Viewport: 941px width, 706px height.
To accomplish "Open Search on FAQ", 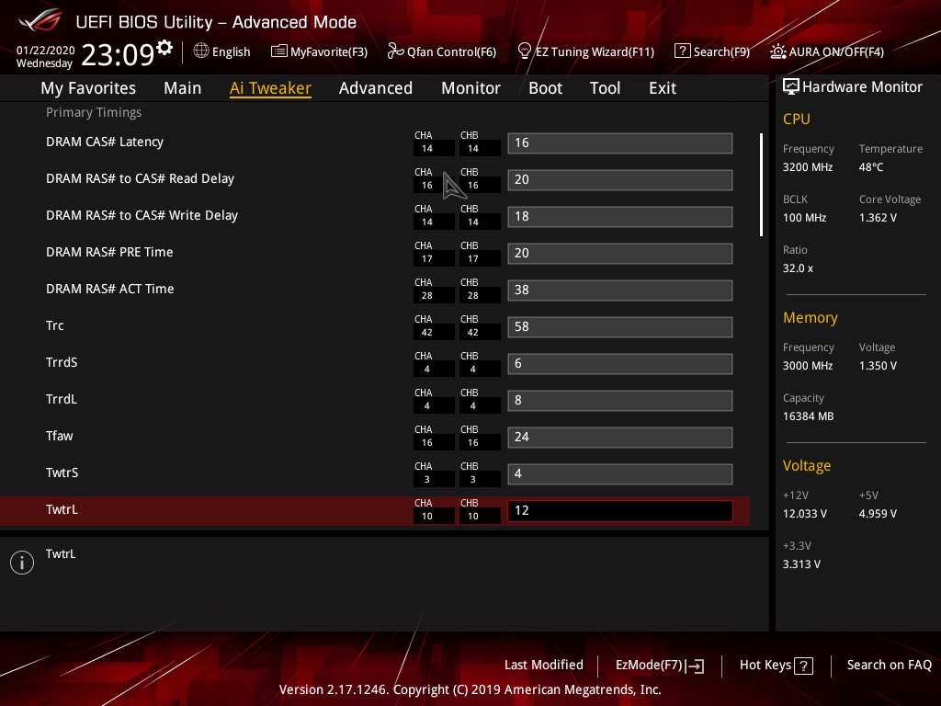I will [x=890, y=666].
